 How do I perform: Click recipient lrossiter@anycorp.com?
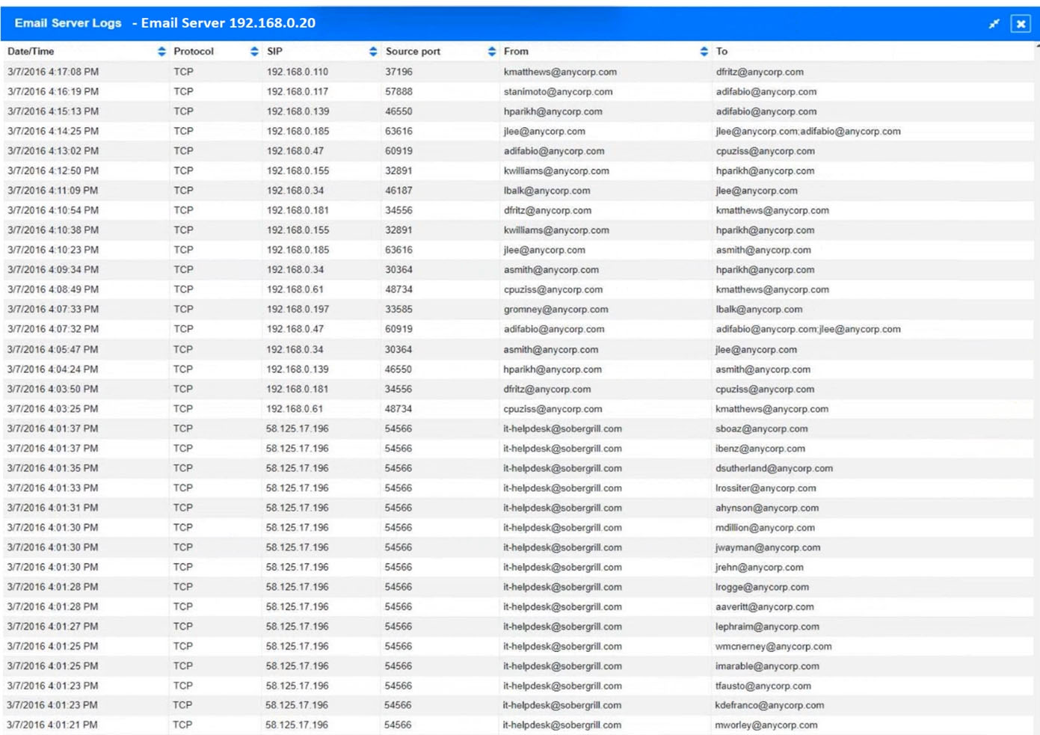point(766,488)
